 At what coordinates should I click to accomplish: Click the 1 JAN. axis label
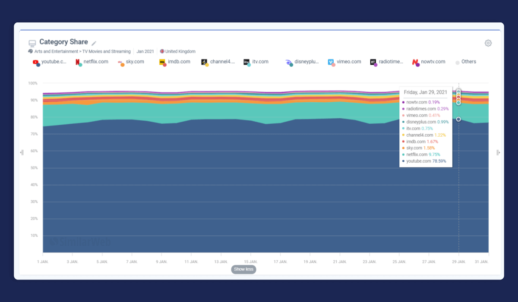point(43,261)
